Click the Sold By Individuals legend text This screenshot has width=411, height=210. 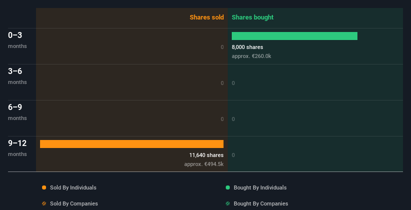click(x=73, y=187)
